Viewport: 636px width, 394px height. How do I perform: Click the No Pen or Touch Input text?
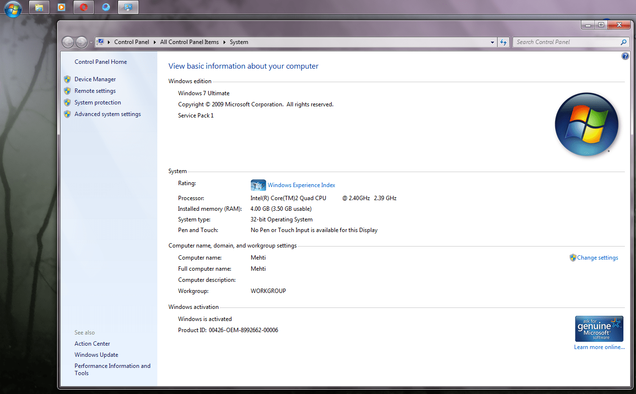tap(314, 230)
